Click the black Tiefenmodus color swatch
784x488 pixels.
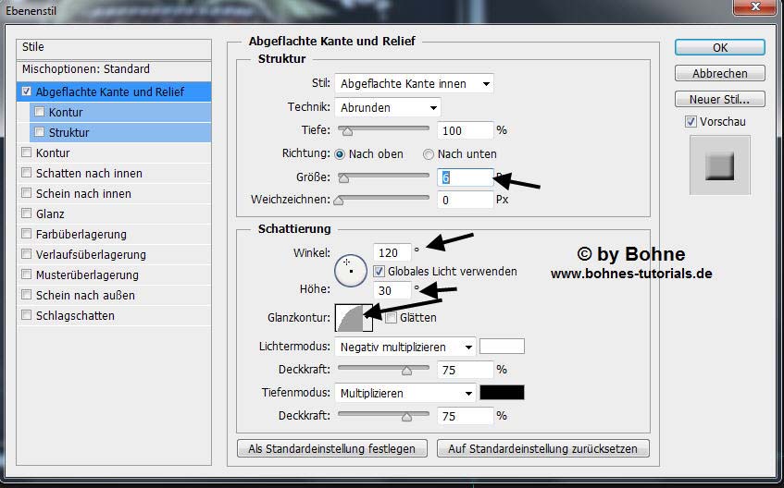click(502, 393)
